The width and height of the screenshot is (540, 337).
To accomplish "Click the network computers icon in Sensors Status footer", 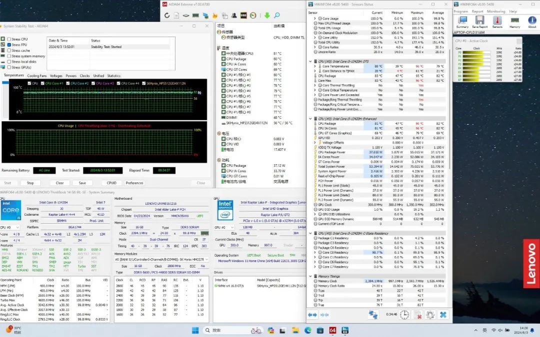I will [x=372, y=315].
